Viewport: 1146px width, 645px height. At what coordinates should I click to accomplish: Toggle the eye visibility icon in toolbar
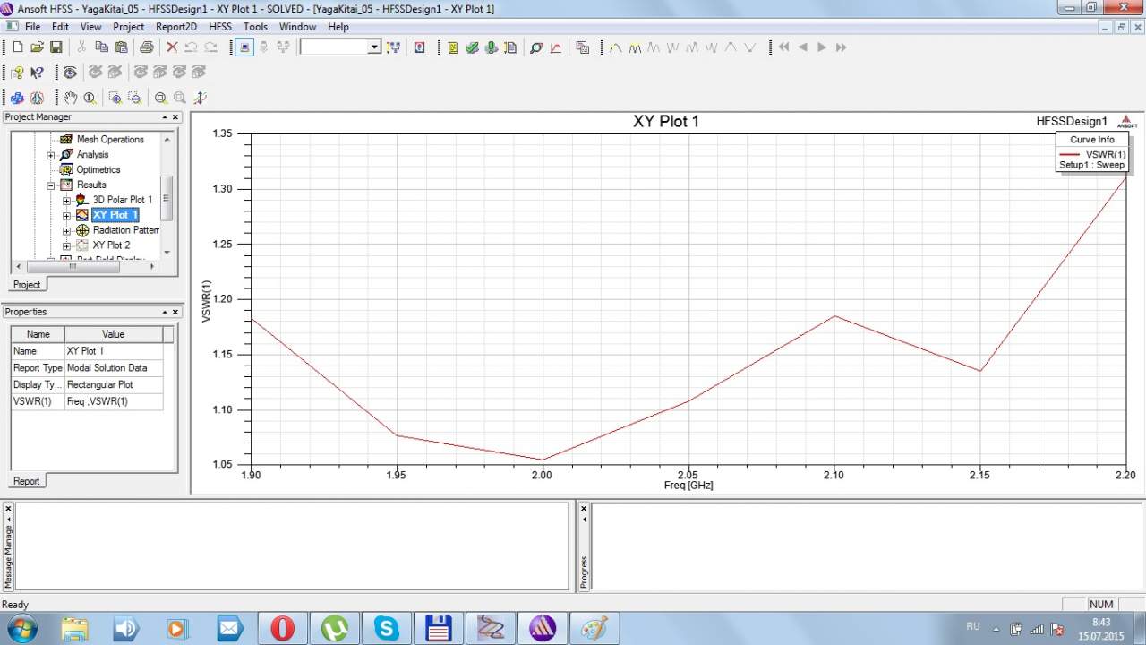point(70,73)
